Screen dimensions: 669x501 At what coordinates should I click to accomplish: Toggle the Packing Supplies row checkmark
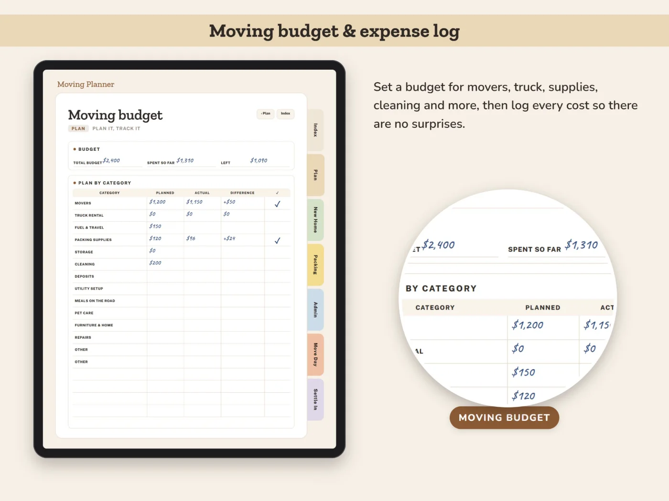(x=277, y=240)
